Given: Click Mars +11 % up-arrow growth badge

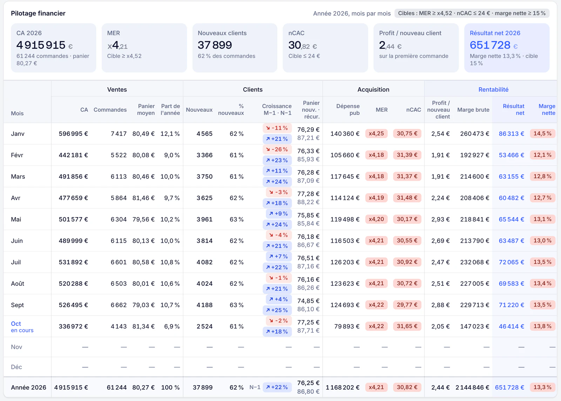Looking at the screenshot, I should pyautogui.click(x=277, y=171).
